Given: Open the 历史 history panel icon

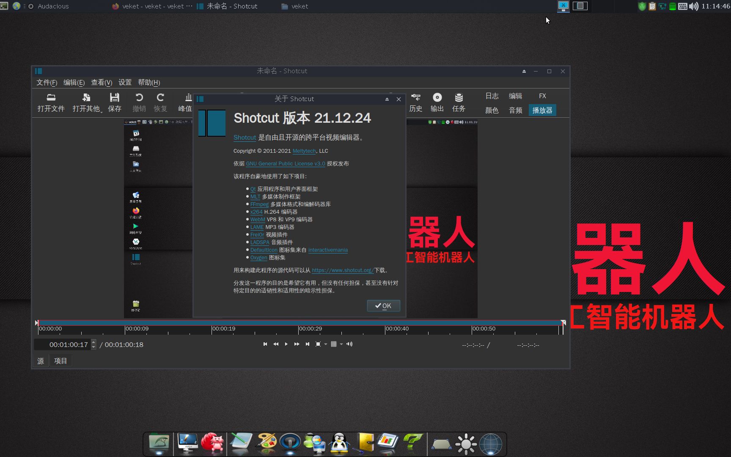Looking at the screenshot, I should click(416, 103).
